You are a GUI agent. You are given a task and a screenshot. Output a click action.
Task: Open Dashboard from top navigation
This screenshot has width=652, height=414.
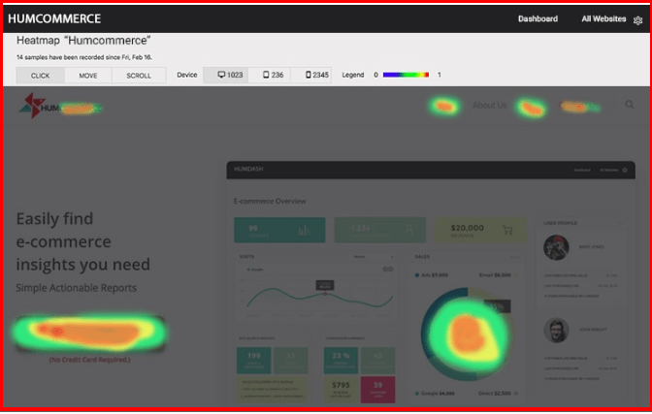click(x=538, y=18)
